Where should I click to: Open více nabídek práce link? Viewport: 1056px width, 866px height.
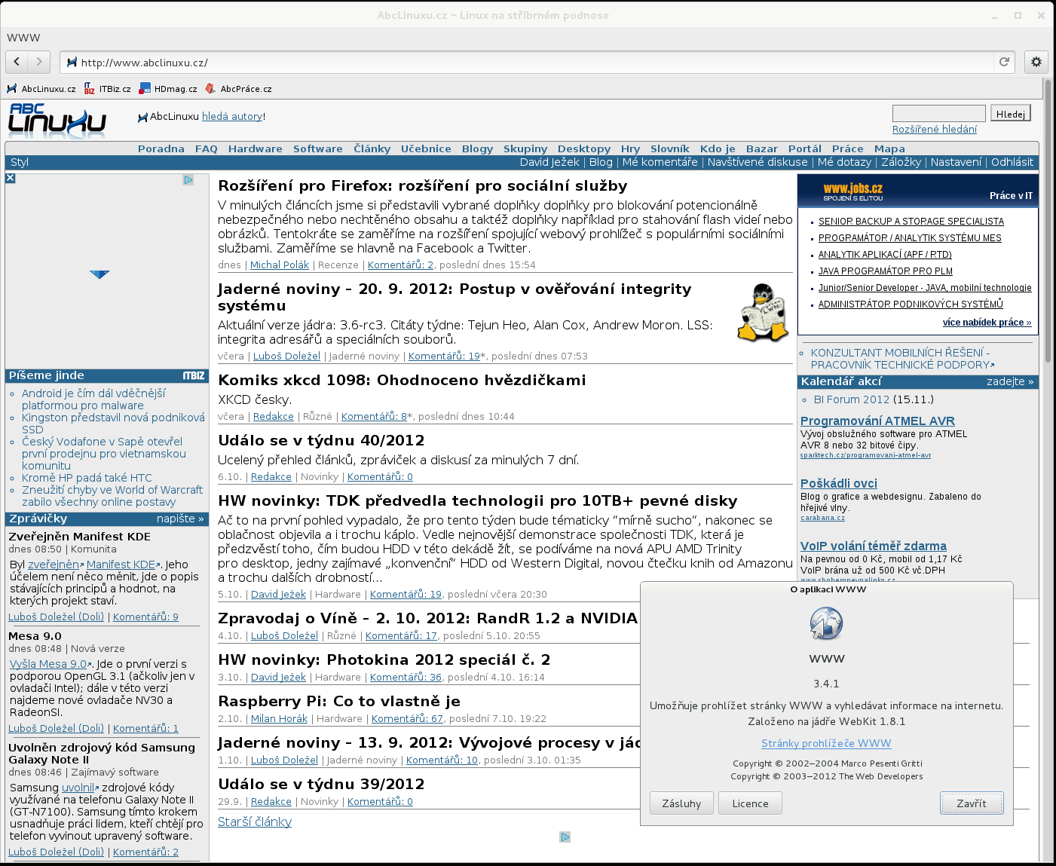pos(987,323)
